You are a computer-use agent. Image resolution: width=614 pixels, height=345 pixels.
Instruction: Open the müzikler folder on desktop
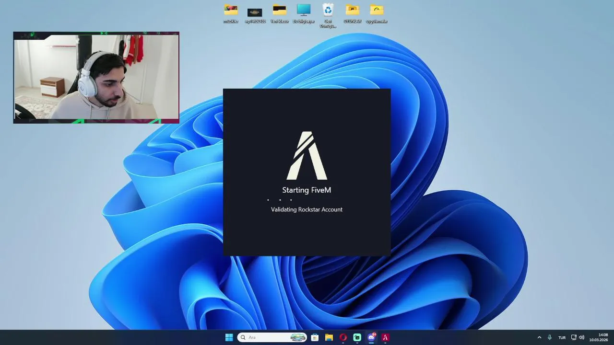231,13
